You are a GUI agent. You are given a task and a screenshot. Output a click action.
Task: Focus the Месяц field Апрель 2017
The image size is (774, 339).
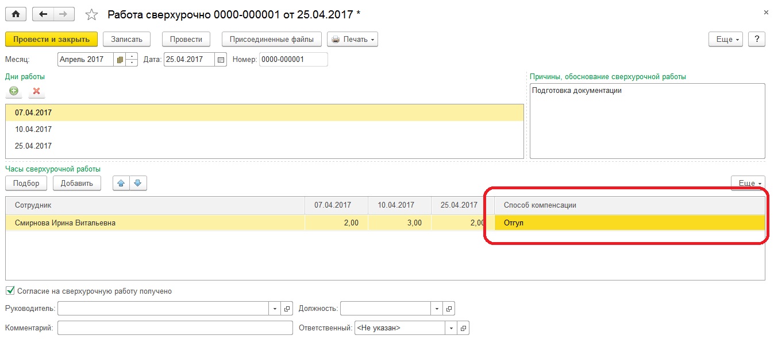coord(86,59)
